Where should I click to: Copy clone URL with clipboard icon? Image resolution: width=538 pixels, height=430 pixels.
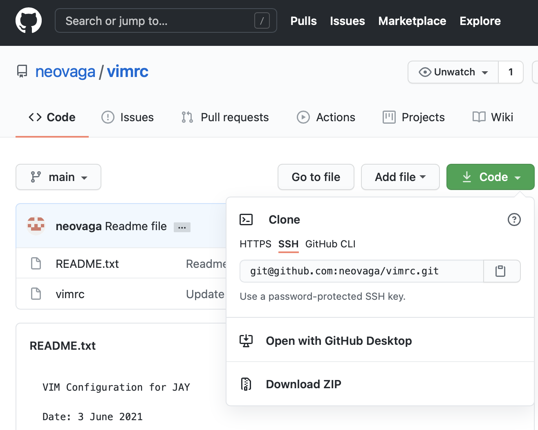coord(502,271)
